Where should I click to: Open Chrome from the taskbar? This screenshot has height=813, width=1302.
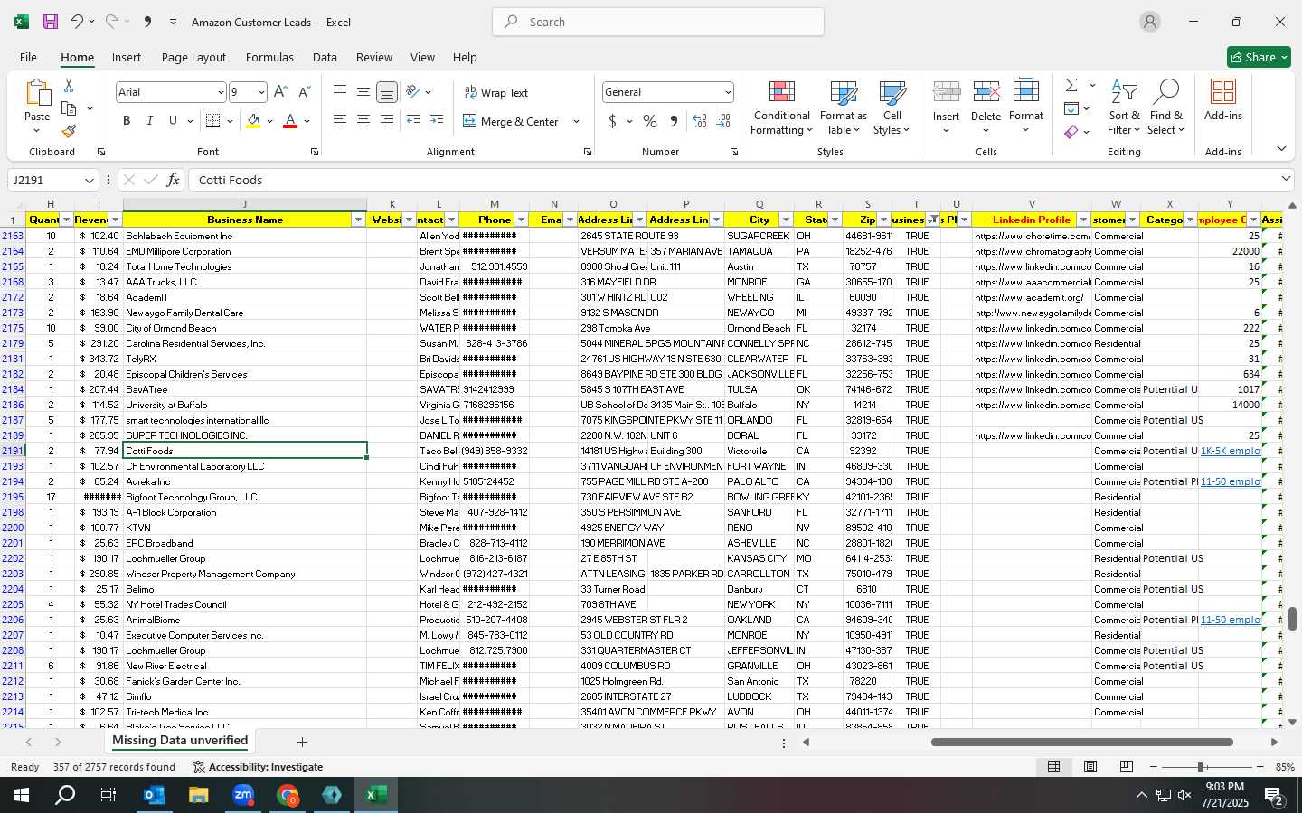click(288, 795)
